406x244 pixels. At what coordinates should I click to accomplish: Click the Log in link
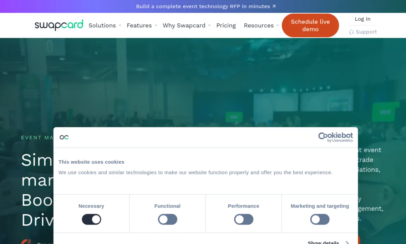(x=363, y=19)
